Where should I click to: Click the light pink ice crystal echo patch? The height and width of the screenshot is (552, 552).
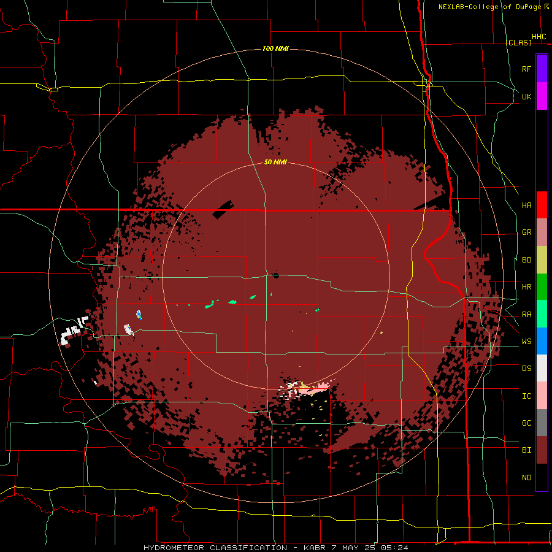tap(313, 389)
